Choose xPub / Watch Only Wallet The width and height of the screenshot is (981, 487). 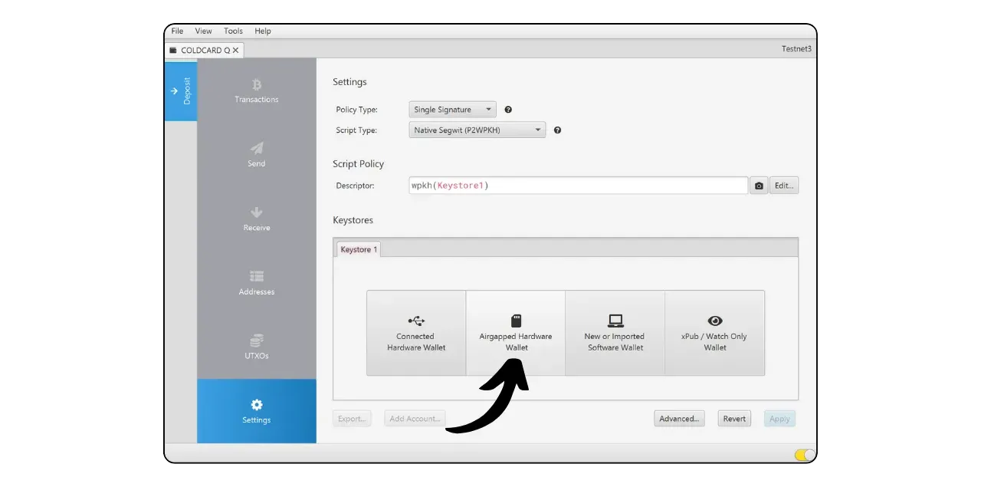[714, 333]
